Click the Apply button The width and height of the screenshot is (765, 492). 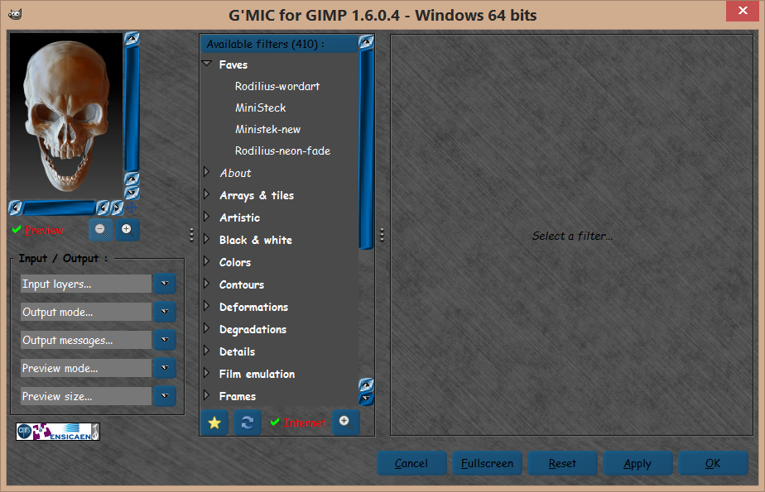[x=637, y=463]
